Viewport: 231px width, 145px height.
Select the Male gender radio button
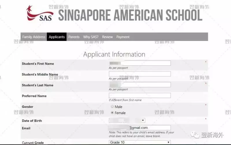click(x=112, y=106)
